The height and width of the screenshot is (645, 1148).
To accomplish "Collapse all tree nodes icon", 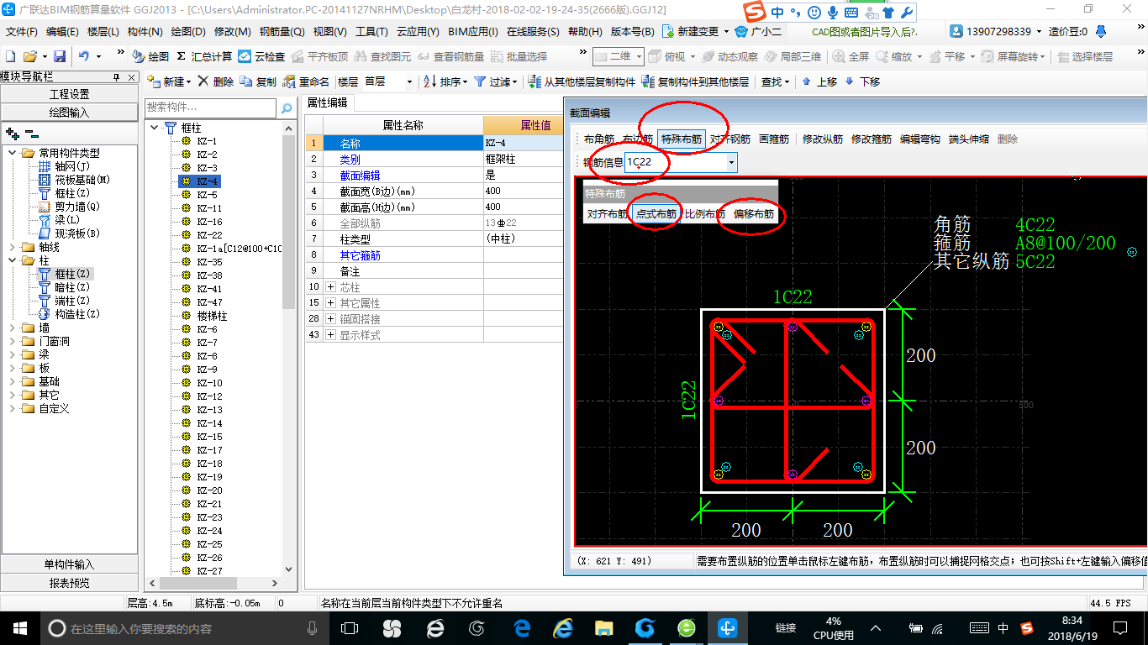I will coord(32,133).
